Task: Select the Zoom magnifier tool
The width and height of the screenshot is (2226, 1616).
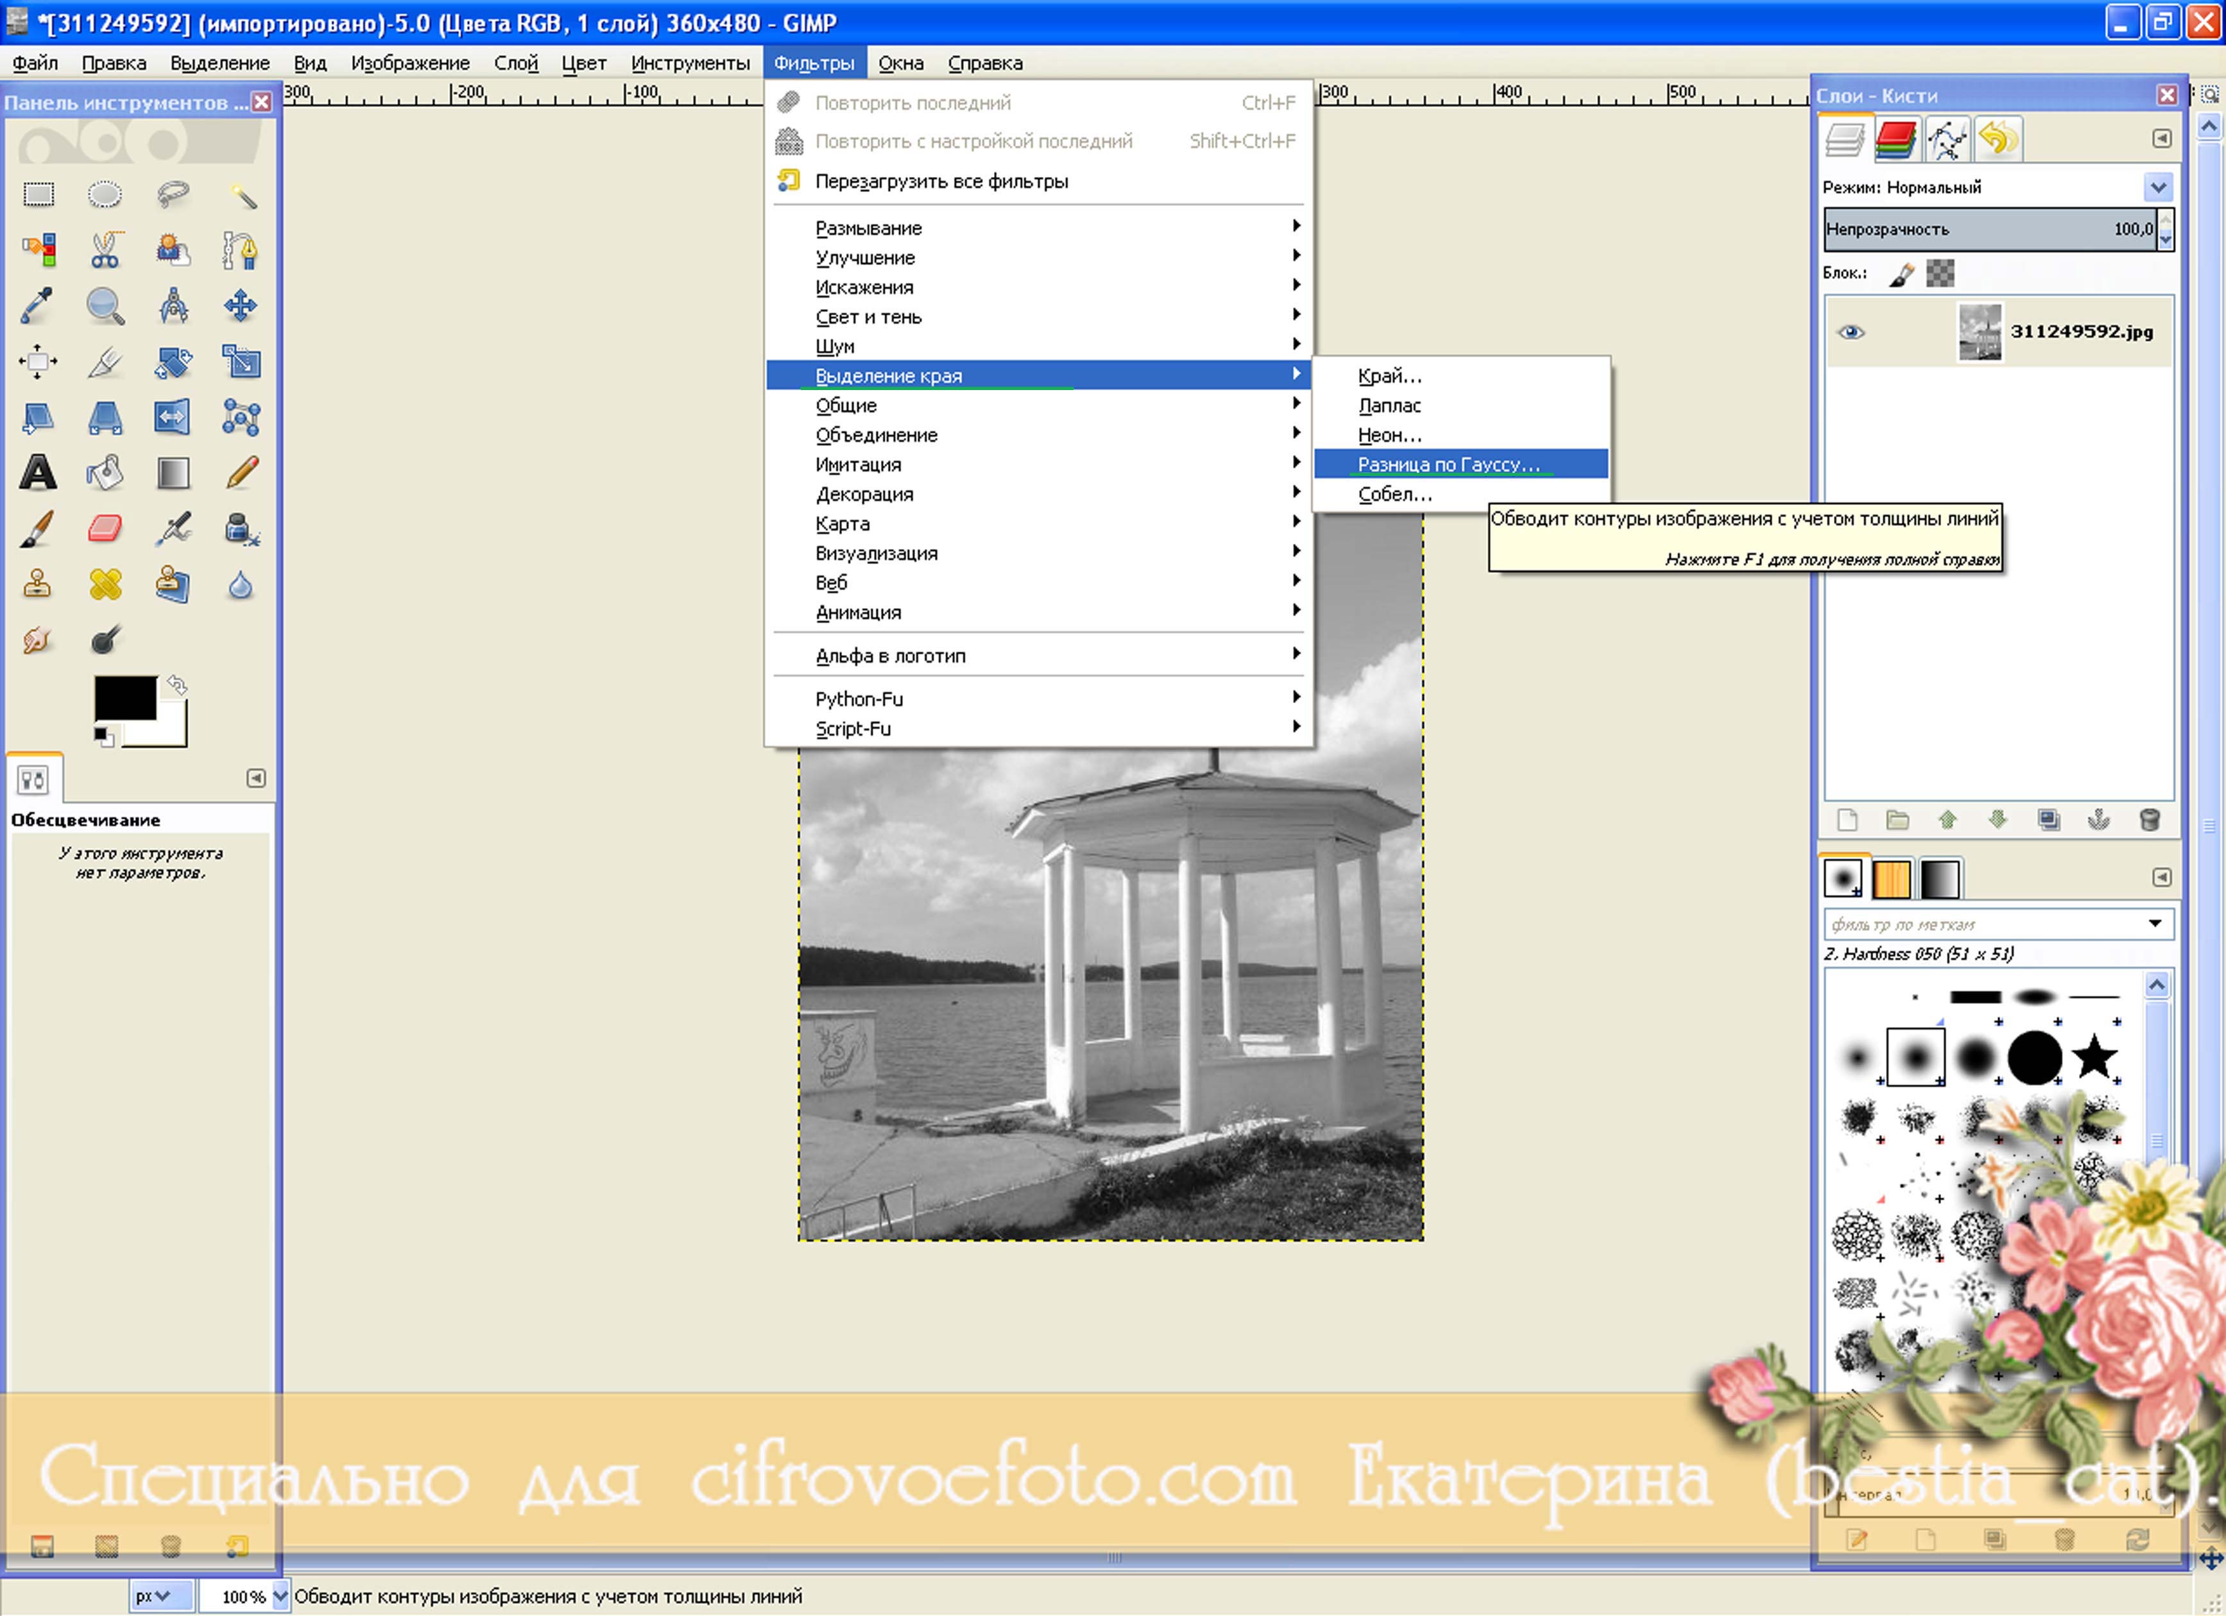Action: coord(105,306)
